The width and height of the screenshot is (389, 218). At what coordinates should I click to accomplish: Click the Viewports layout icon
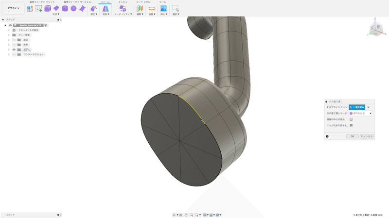(x=217, y=215)
